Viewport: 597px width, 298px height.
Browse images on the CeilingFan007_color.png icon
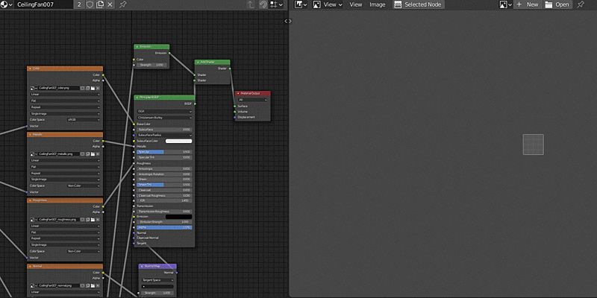pos(34,88)
